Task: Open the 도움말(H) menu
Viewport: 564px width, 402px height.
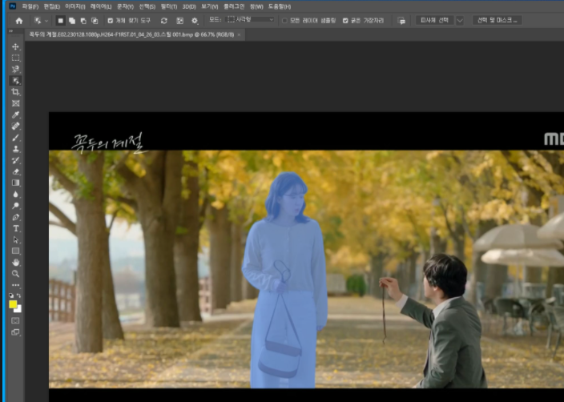Action: [280, 6]
